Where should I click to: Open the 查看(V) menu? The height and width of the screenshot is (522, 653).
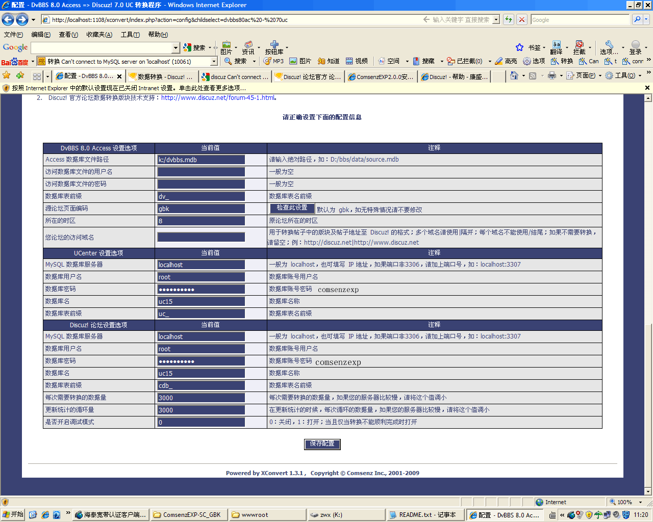pyautogui.click(x=68, y=35)
